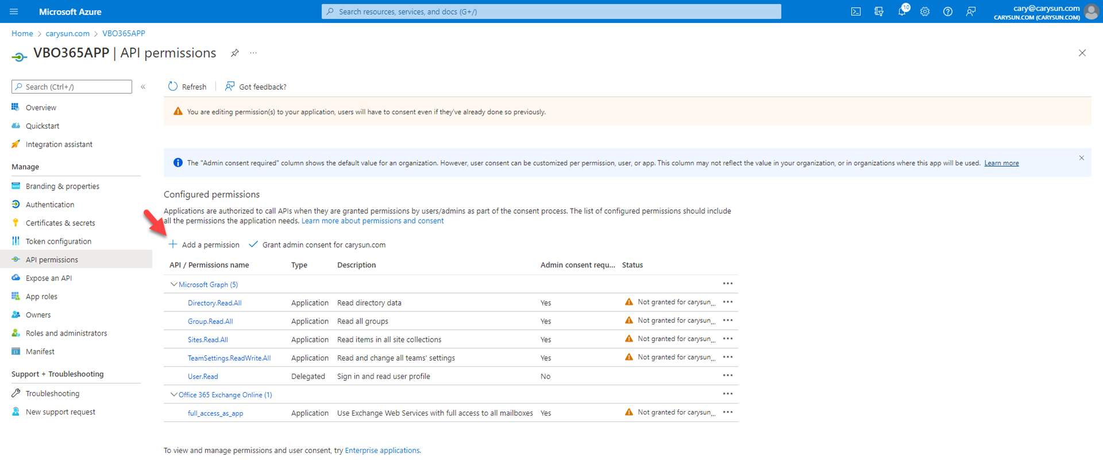Open Cloud Shell from the top bar

pyautogui.click(x=856, y=11)
